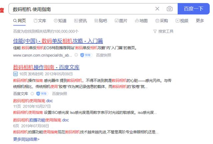This screenshot has width=213, height=144.
Task: Open image search via the camera icon
Action: 170,9
